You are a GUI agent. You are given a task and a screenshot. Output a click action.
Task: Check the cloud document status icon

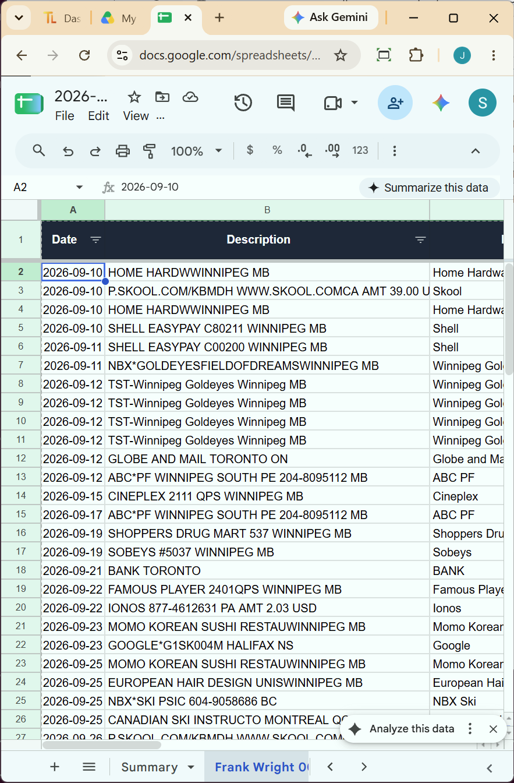click(190, 97)
